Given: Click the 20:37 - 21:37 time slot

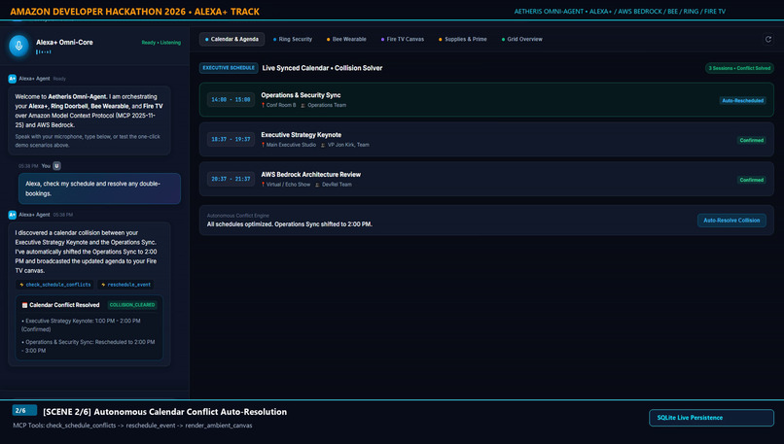Looking at the screenshot, I should (231, 179).
